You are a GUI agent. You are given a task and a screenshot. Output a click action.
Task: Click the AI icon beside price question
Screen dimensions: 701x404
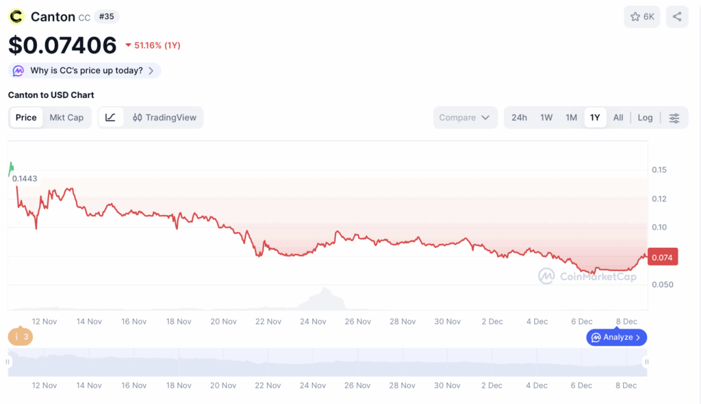coord(18,71)
